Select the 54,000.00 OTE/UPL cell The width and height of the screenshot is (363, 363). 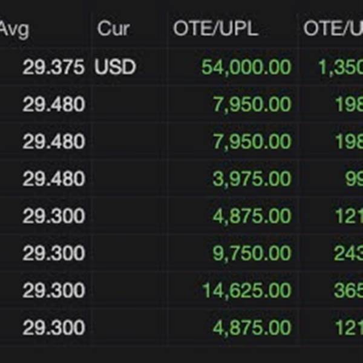[246, 67]
